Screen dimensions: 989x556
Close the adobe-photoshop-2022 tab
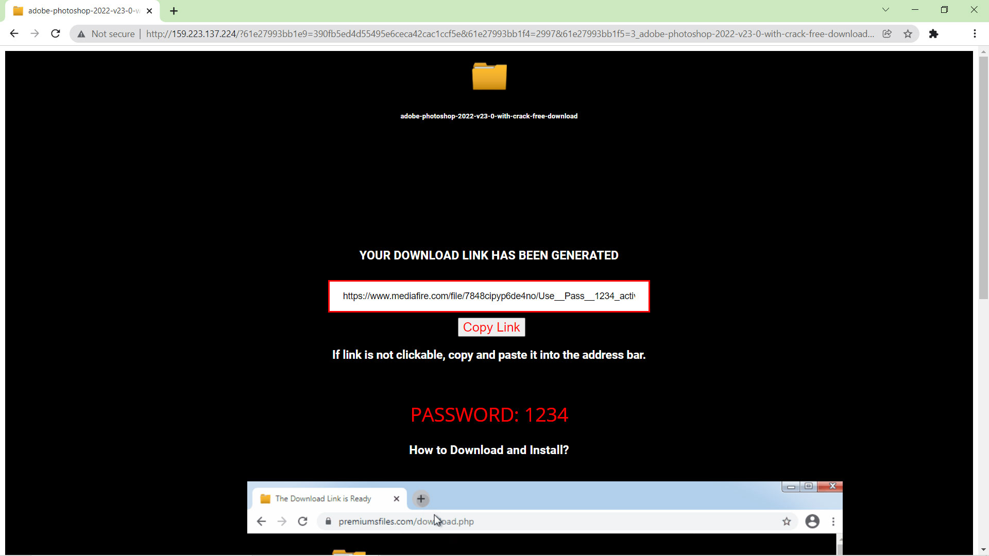point(149,11)
